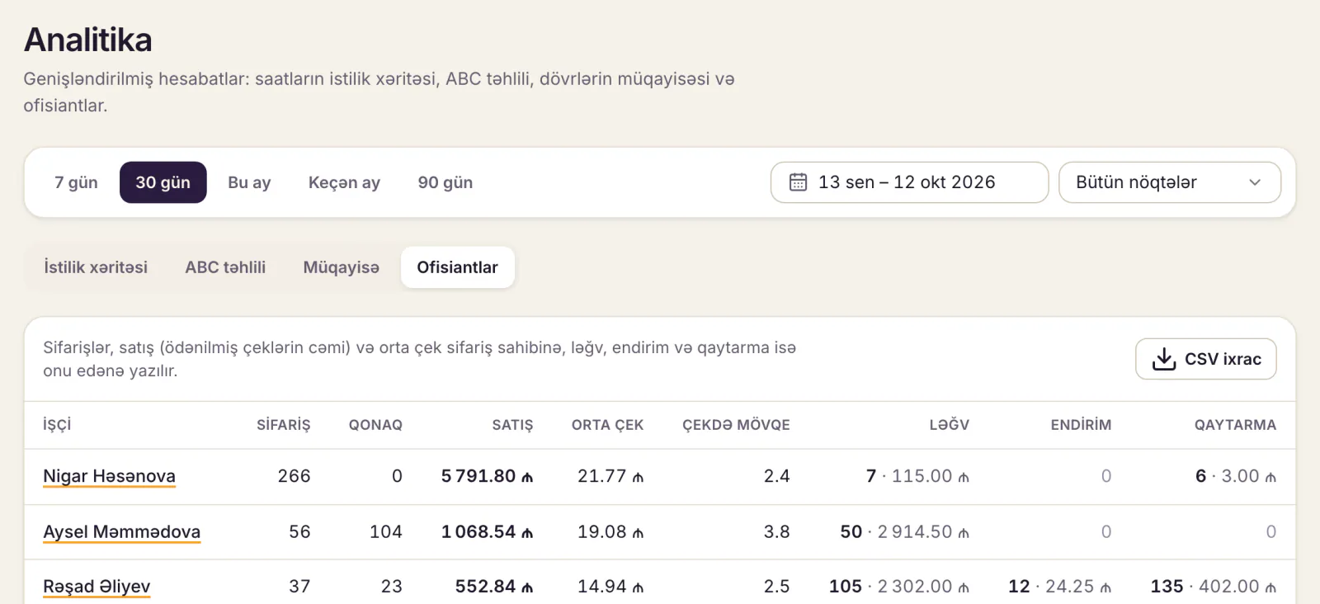Click the 135 · 402.00 refund cell

click(1214, 587)
